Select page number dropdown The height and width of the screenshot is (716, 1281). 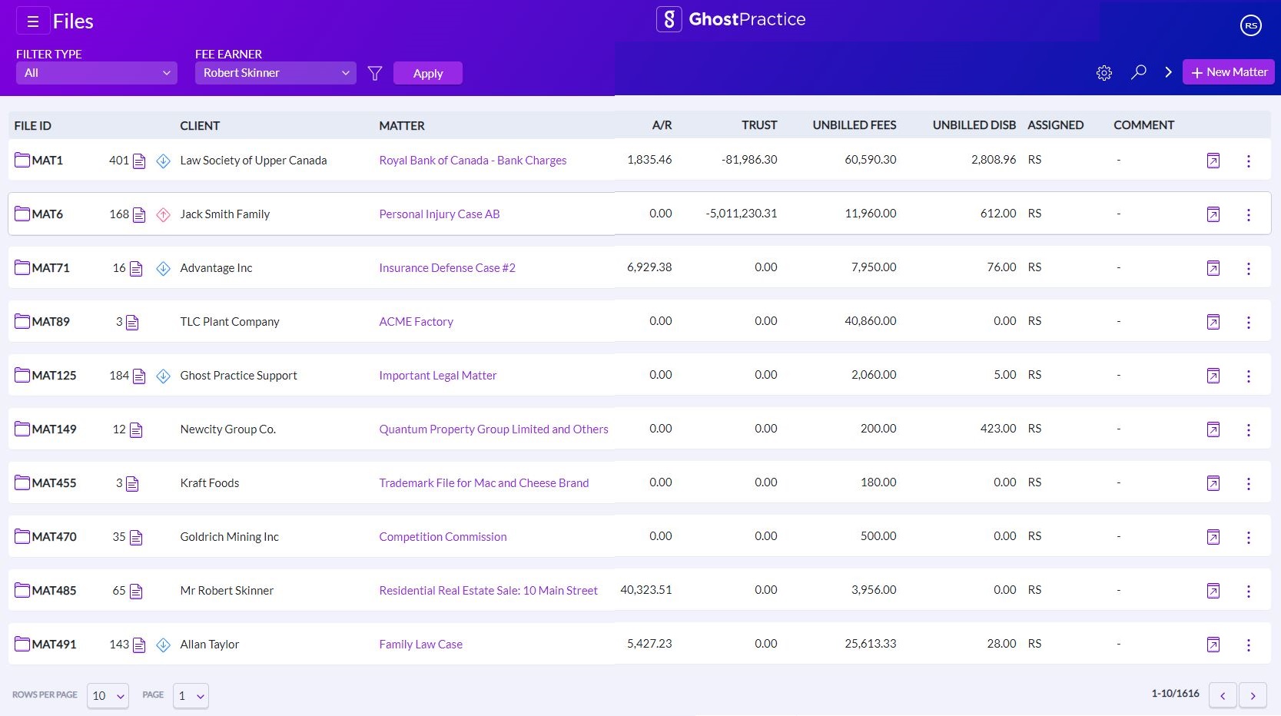point(191,696)
